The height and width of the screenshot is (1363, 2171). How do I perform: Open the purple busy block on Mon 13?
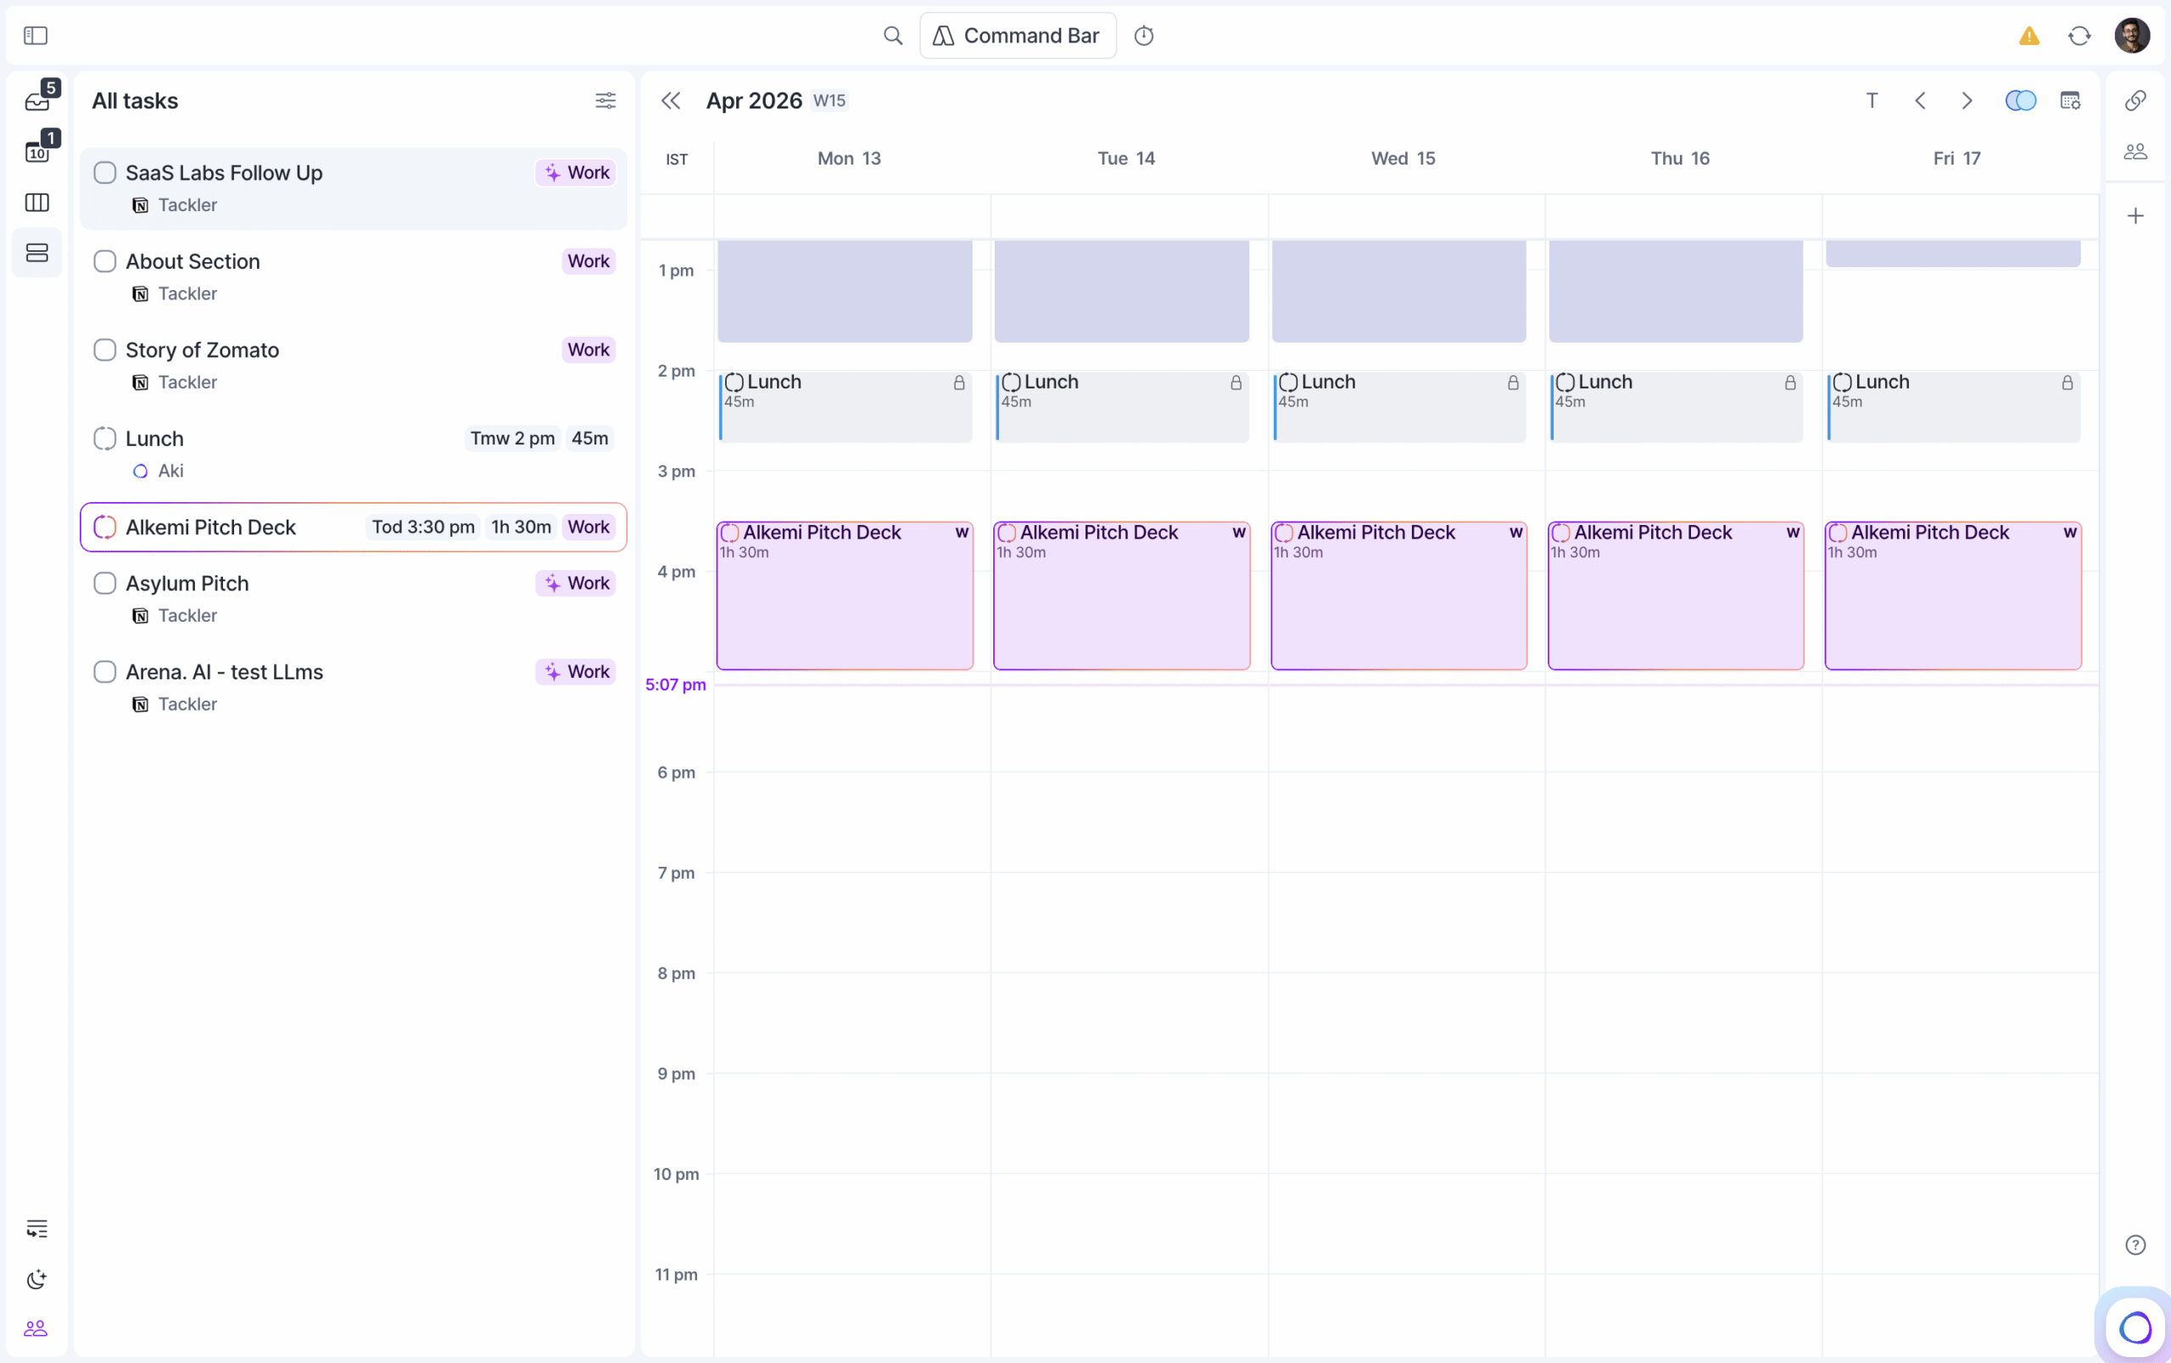click(x=845, y=290)
